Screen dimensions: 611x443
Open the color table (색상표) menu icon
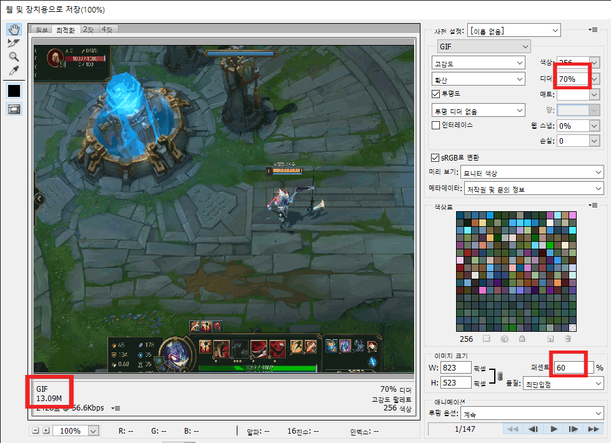[593, 206]
